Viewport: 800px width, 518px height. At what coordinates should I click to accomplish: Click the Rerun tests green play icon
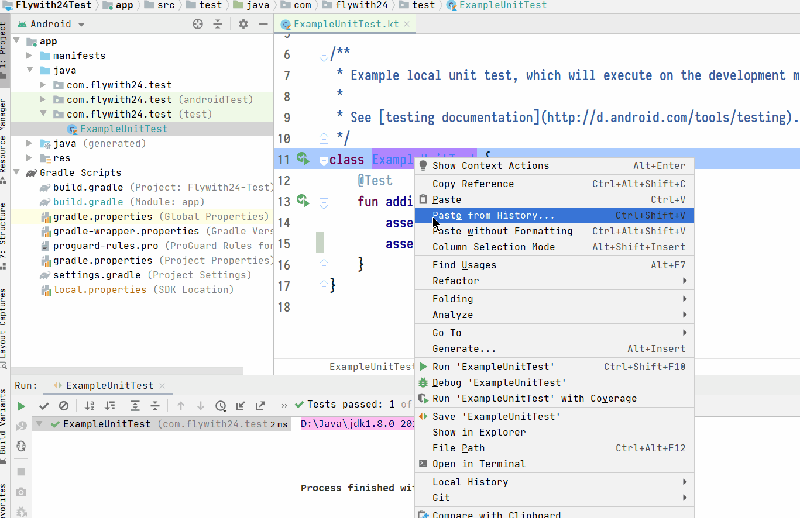(x=21, y=406)
